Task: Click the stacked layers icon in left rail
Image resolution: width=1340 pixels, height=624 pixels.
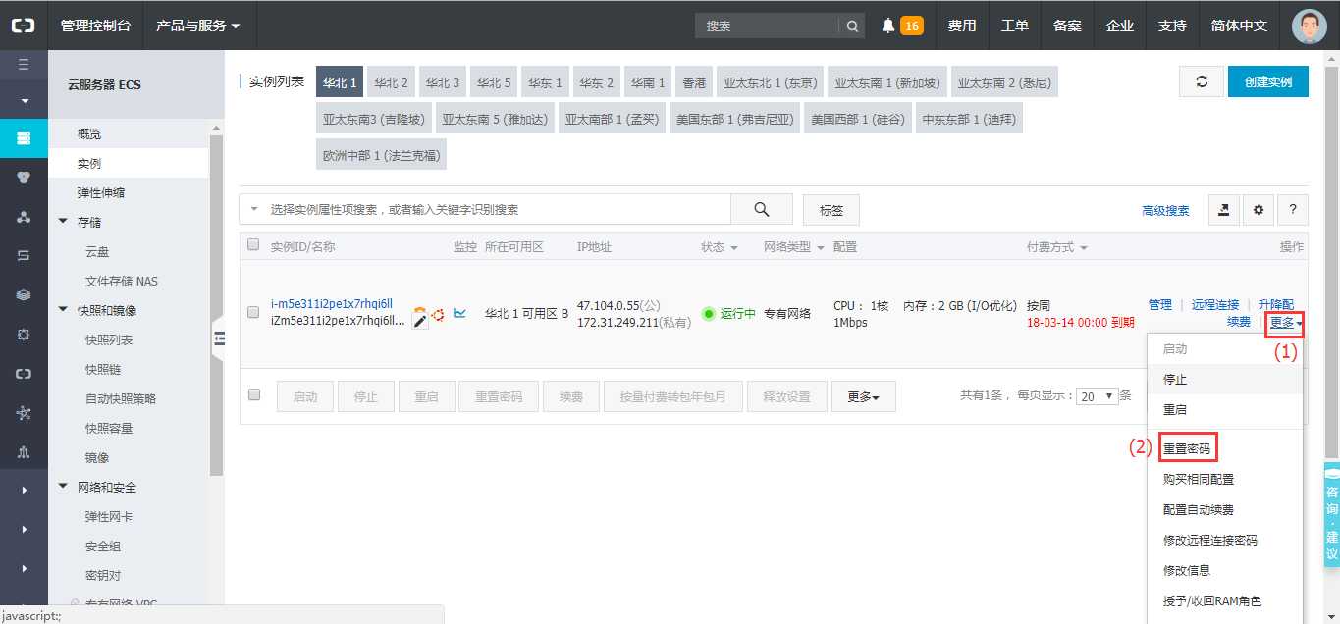Action: pos(24,295)
